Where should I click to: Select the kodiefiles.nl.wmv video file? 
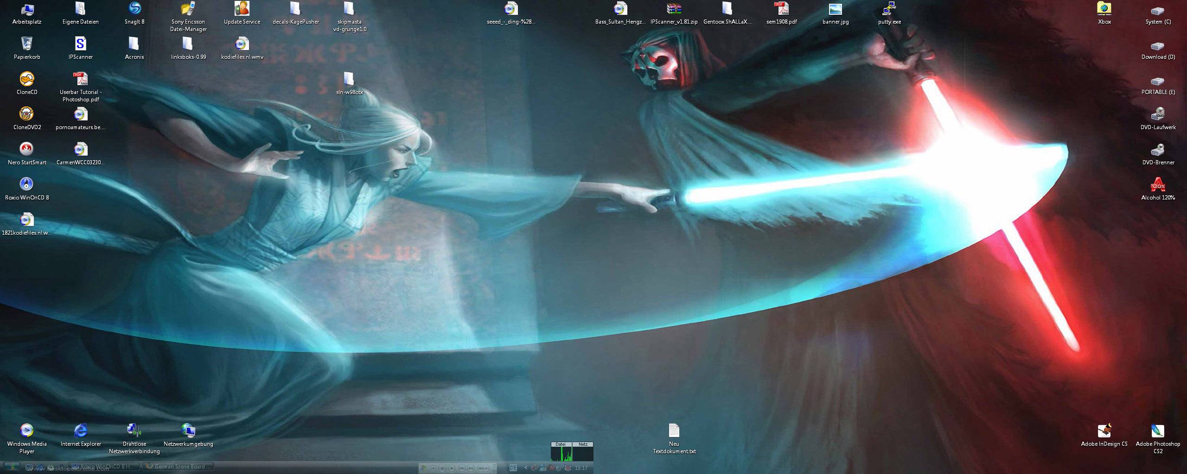pyautogui.click(x=242, y=49)
